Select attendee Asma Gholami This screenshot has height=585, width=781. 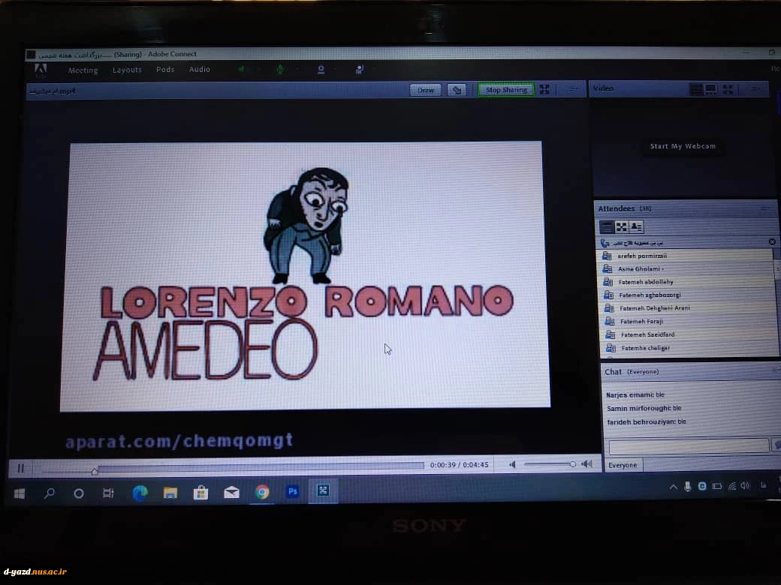coord(686,268)
